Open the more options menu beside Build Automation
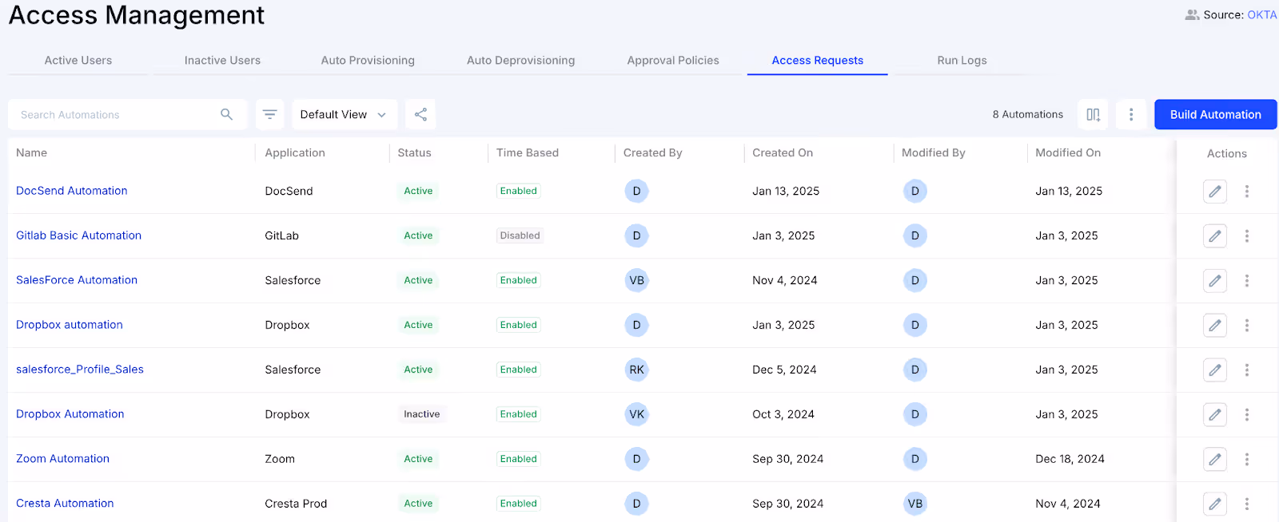 coord(1131,114)
